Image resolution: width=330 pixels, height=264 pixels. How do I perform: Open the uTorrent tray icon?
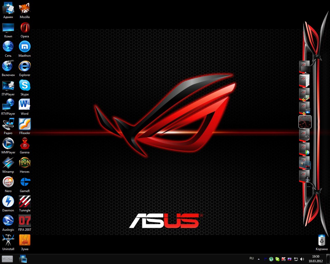pos(271,259)
